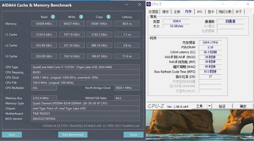This screenshot has height=141, width=254.
Task: Click the CPU Multiplier value 43x
Action: [44, 88]
